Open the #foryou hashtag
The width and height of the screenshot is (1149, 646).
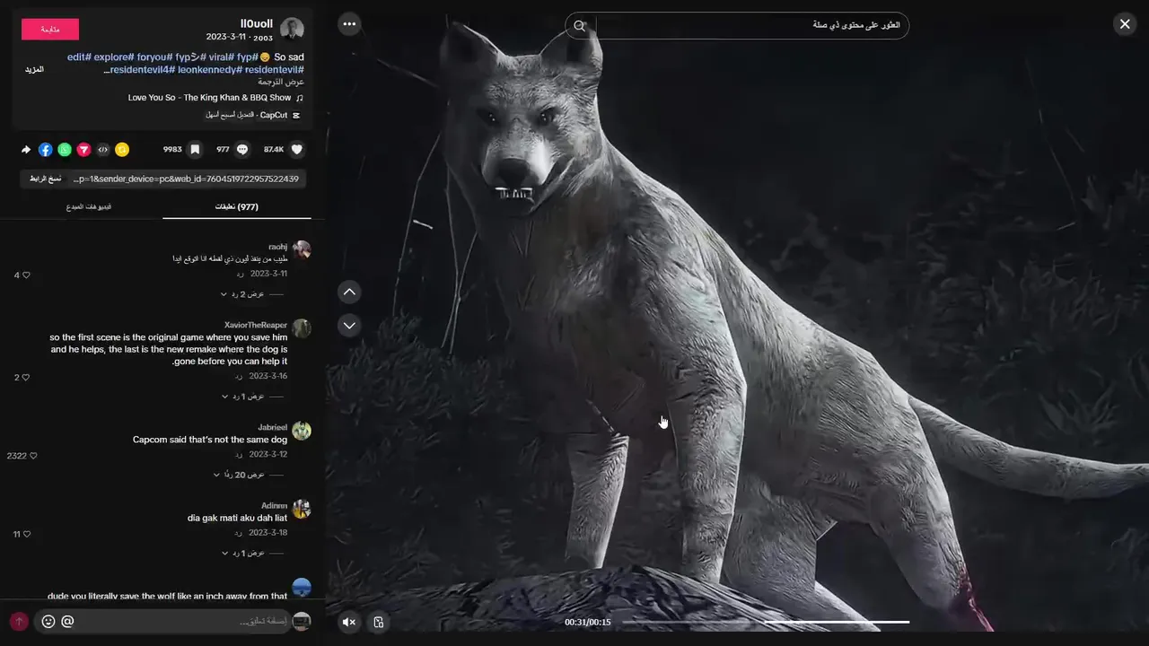(155, 57)
